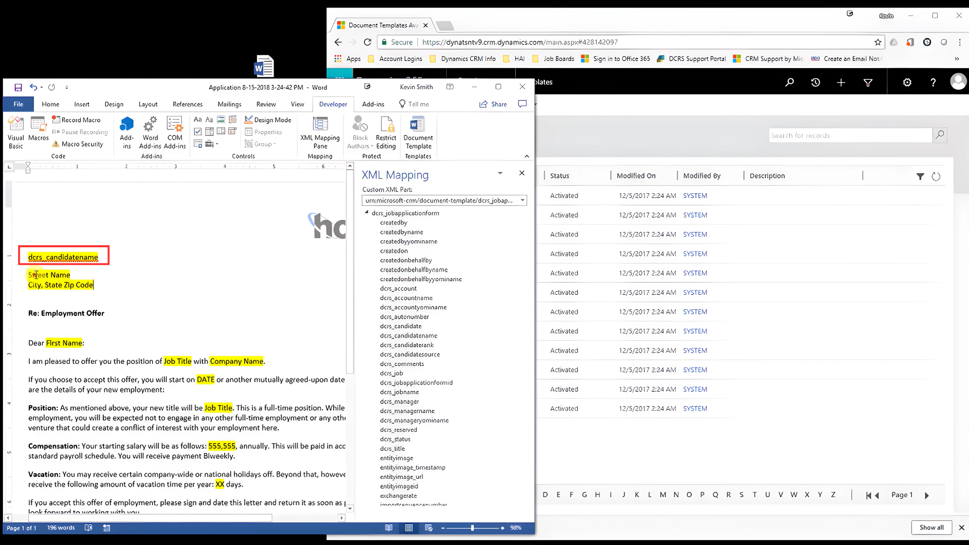Image resolution: width=969 pixels, height=545 pixels.
Task: Adjust the Word zoom slider
Action: pos(472,528)
